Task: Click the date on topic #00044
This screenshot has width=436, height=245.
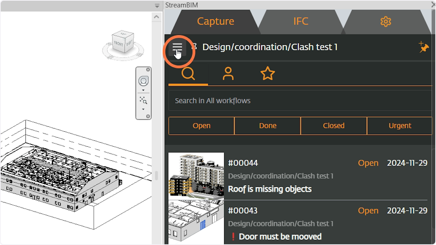Action: 407,163
